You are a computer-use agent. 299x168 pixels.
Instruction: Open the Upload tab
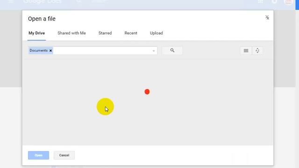click(x=157, y=33)
